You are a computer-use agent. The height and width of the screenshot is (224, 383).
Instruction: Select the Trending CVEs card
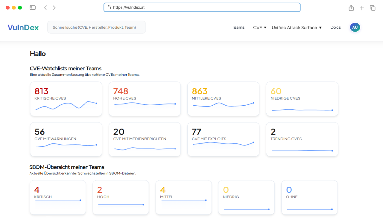pos(302,139)
